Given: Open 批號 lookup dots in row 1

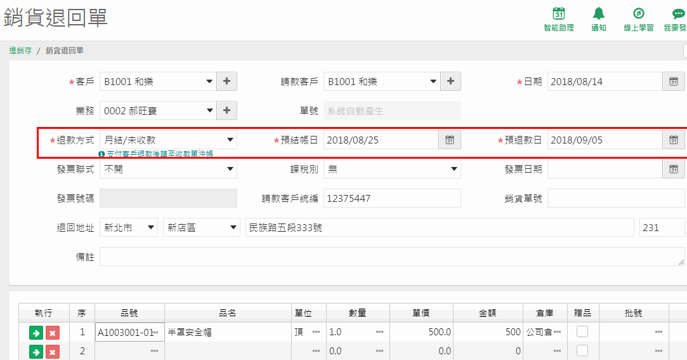Looking at the screenshot, I should (x=658, y=332).
